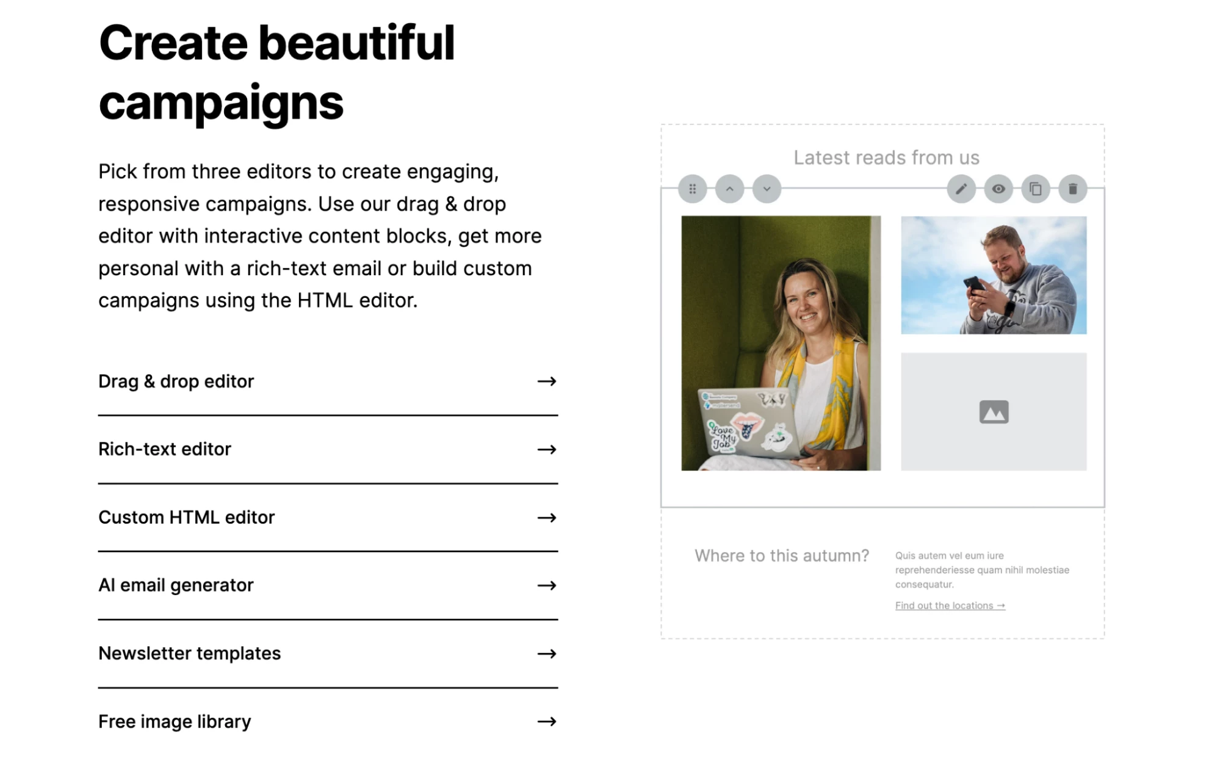Click the Find out the locations link

[950, 605]
